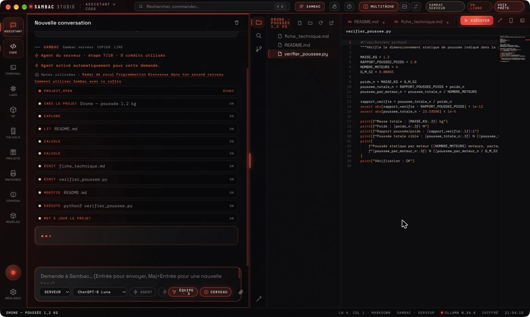
Task: Click the hand icon in top bar
Action: [x=334, y=6]
